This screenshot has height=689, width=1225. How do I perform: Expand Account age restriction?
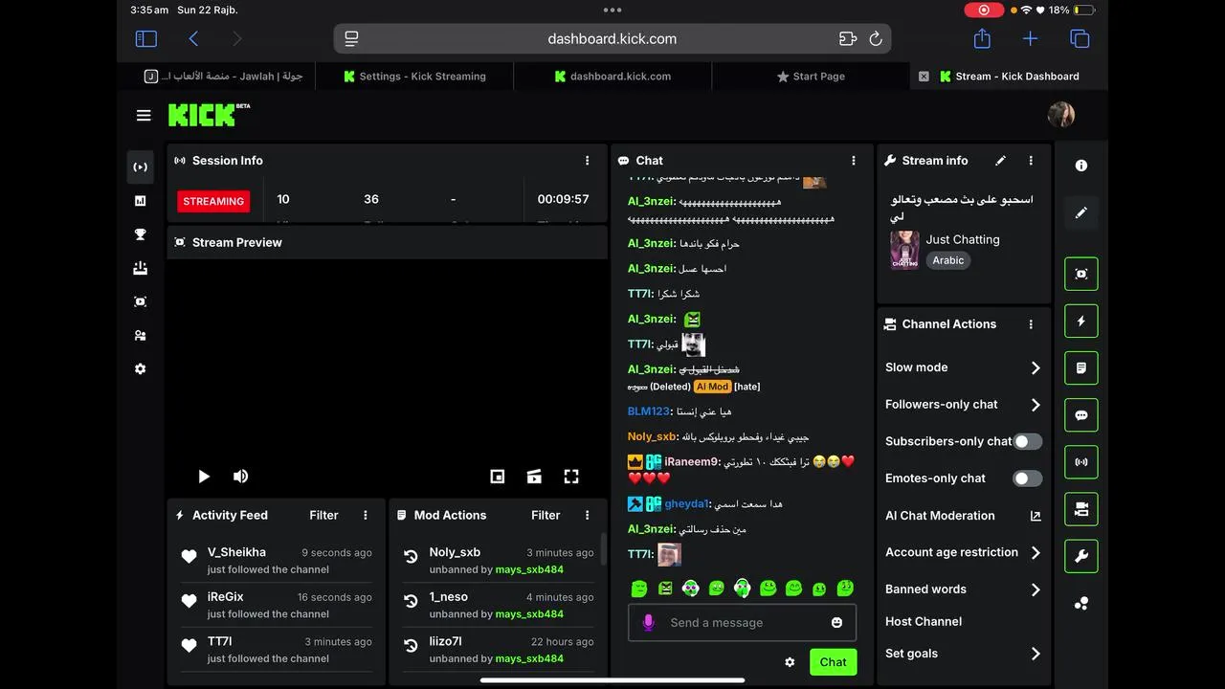[x=962, y=552]
